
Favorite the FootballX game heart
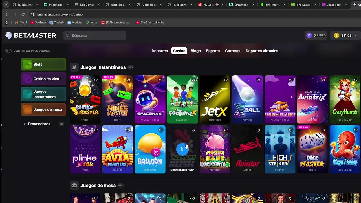click(193, 80)
